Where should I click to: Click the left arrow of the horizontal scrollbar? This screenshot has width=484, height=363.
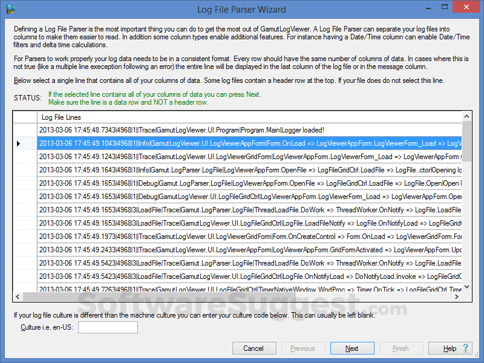point(17,296)
